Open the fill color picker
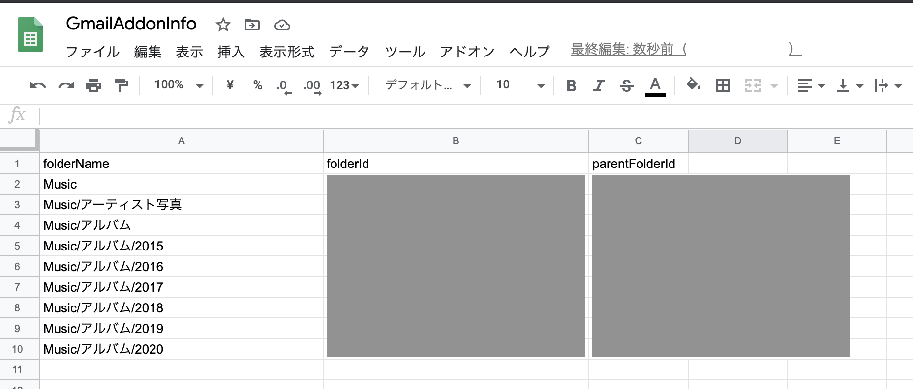 694,85
